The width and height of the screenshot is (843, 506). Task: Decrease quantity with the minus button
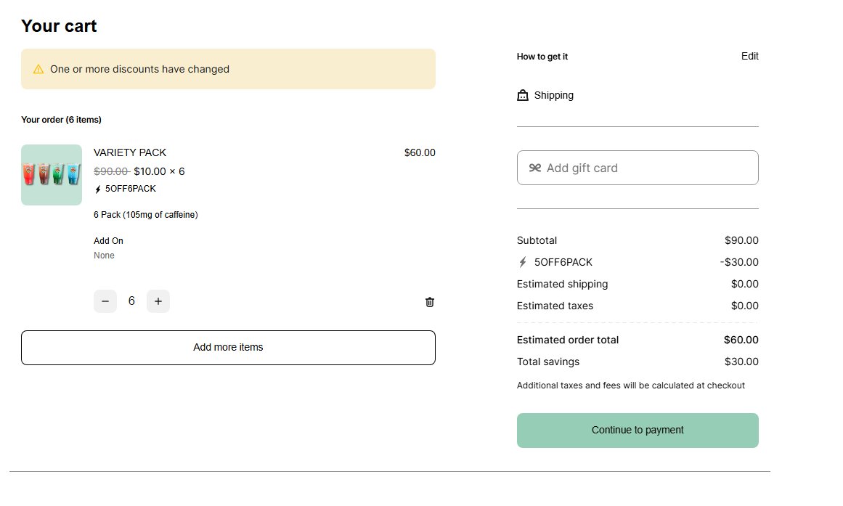click(x=105, y=301)
